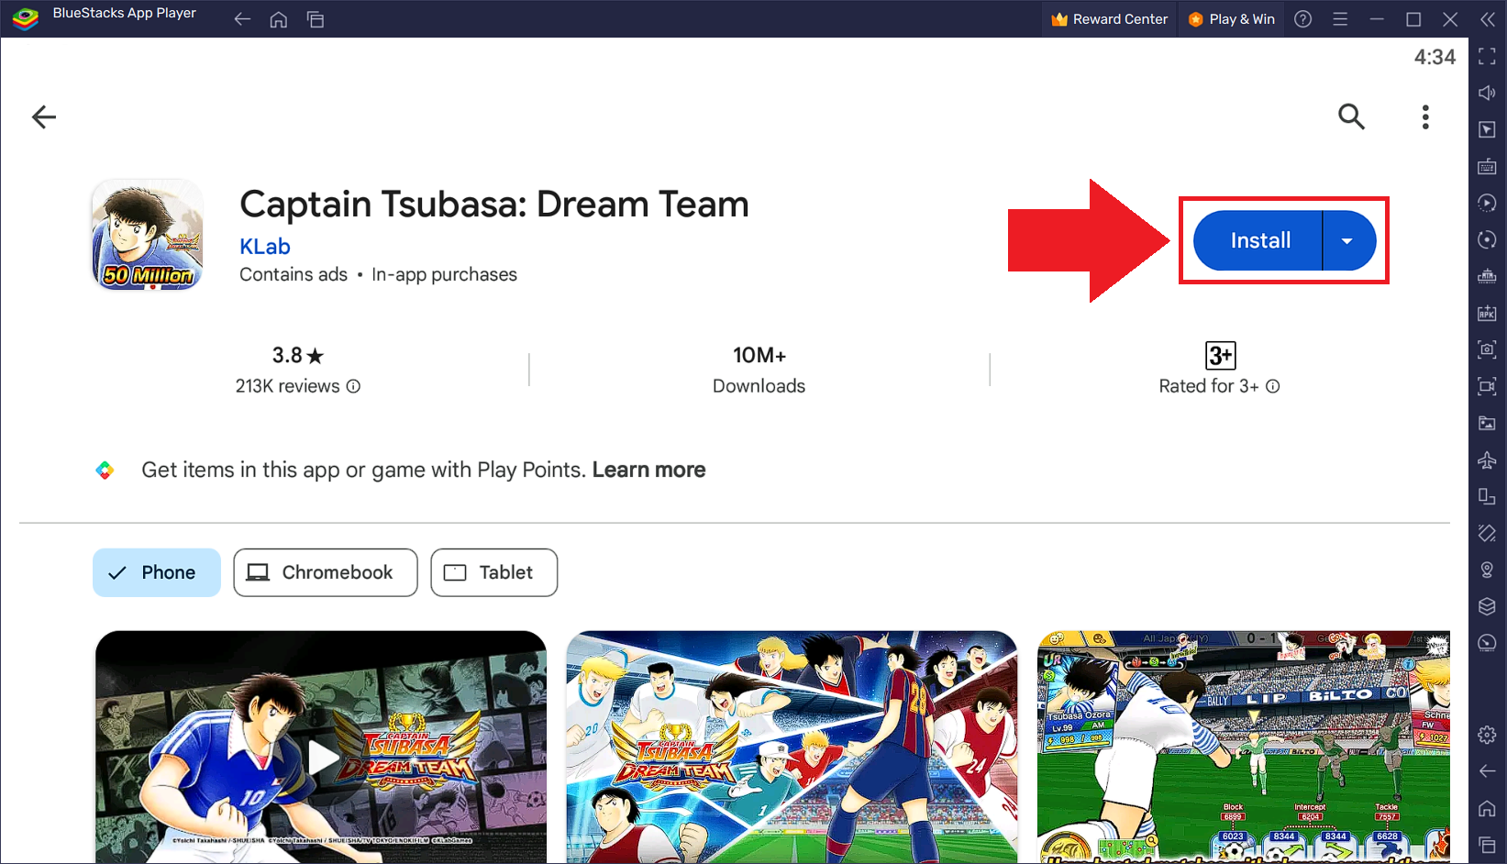This screenshot has width=1507, height=864.
Task: Open the BlueStacks hamburger menu
Action: pos(1340,19)
